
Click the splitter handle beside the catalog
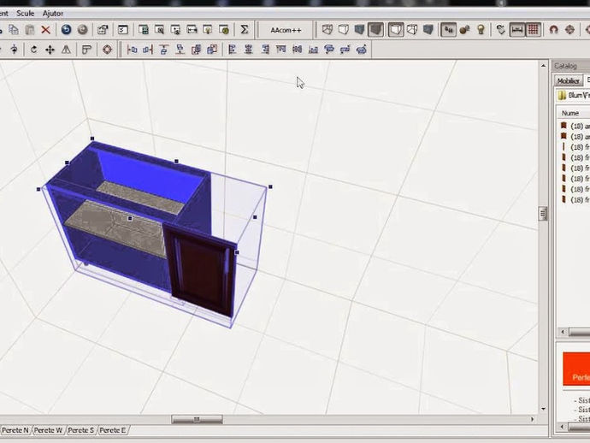542,214
